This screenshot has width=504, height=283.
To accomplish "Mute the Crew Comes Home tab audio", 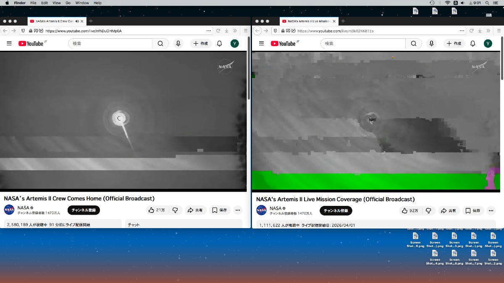I will coord(77,21).
